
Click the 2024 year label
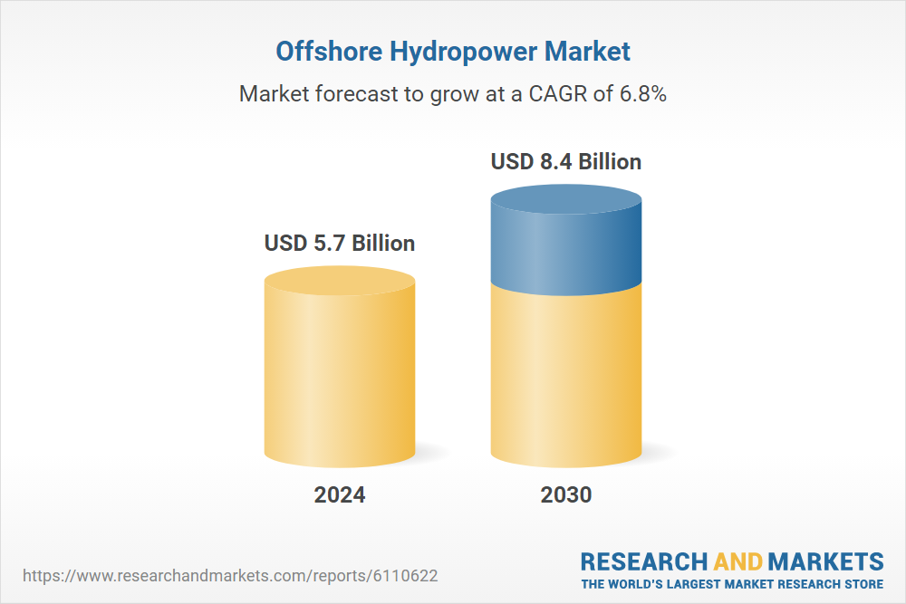pos(340,495)
